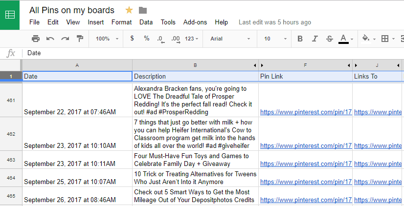Screen dimensions: 404x206
Task: Select column J header
Action: point(377,65)
